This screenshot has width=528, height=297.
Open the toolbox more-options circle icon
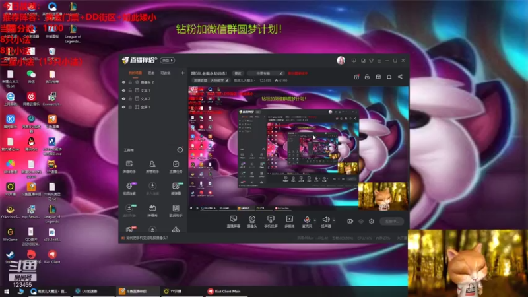pos(180,150)
